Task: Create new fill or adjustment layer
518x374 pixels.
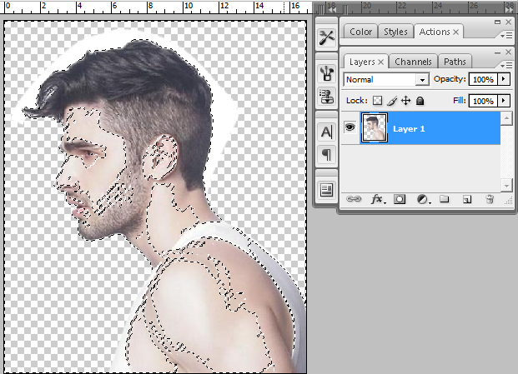Action: 423,199
